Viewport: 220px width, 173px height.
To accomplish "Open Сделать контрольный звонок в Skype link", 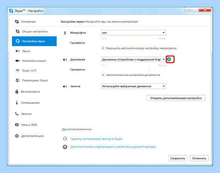I will point(96,139).
